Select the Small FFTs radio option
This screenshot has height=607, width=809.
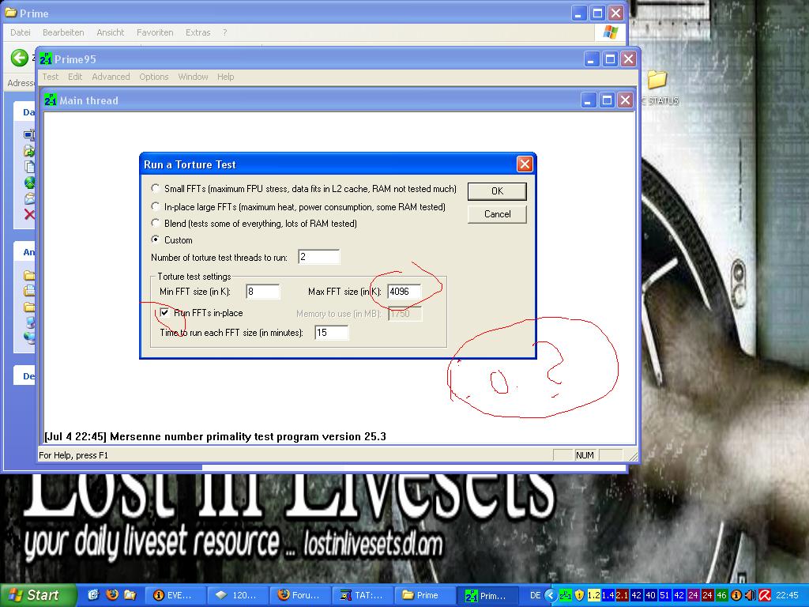[x=155, y=188]
